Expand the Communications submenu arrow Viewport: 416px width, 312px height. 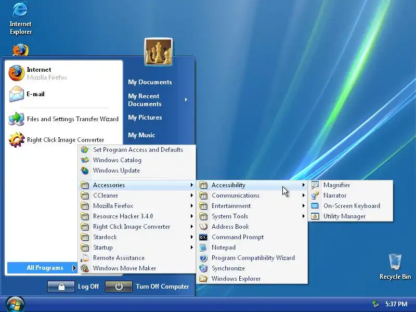pos(304,196)
